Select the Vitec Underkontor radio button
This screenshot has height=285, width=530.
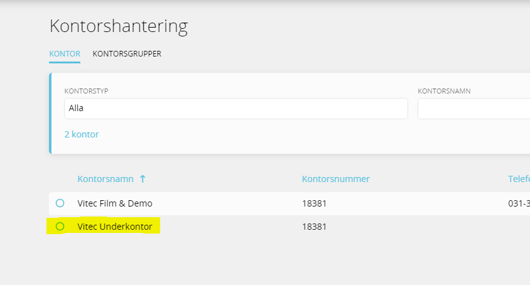click(x=60, y=226)
